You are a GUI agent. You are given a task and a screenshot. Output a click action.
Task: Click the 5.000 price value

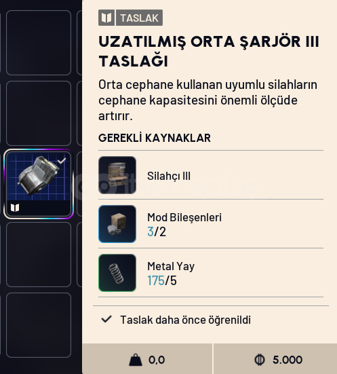(x=288, y=360)
